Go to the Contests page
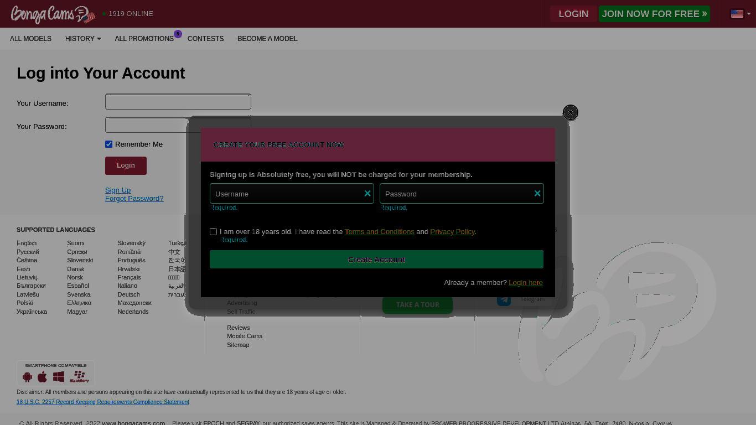 pos(205,38)
